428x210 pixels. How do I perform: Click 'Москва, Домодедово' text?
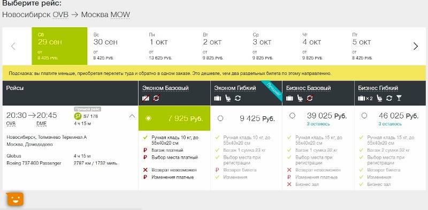30,145
